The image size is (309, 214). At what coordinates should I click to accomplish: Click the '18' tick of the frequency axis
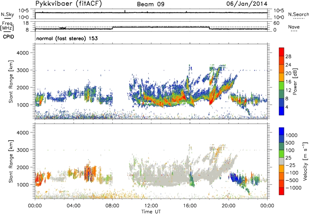coord(26,23)
